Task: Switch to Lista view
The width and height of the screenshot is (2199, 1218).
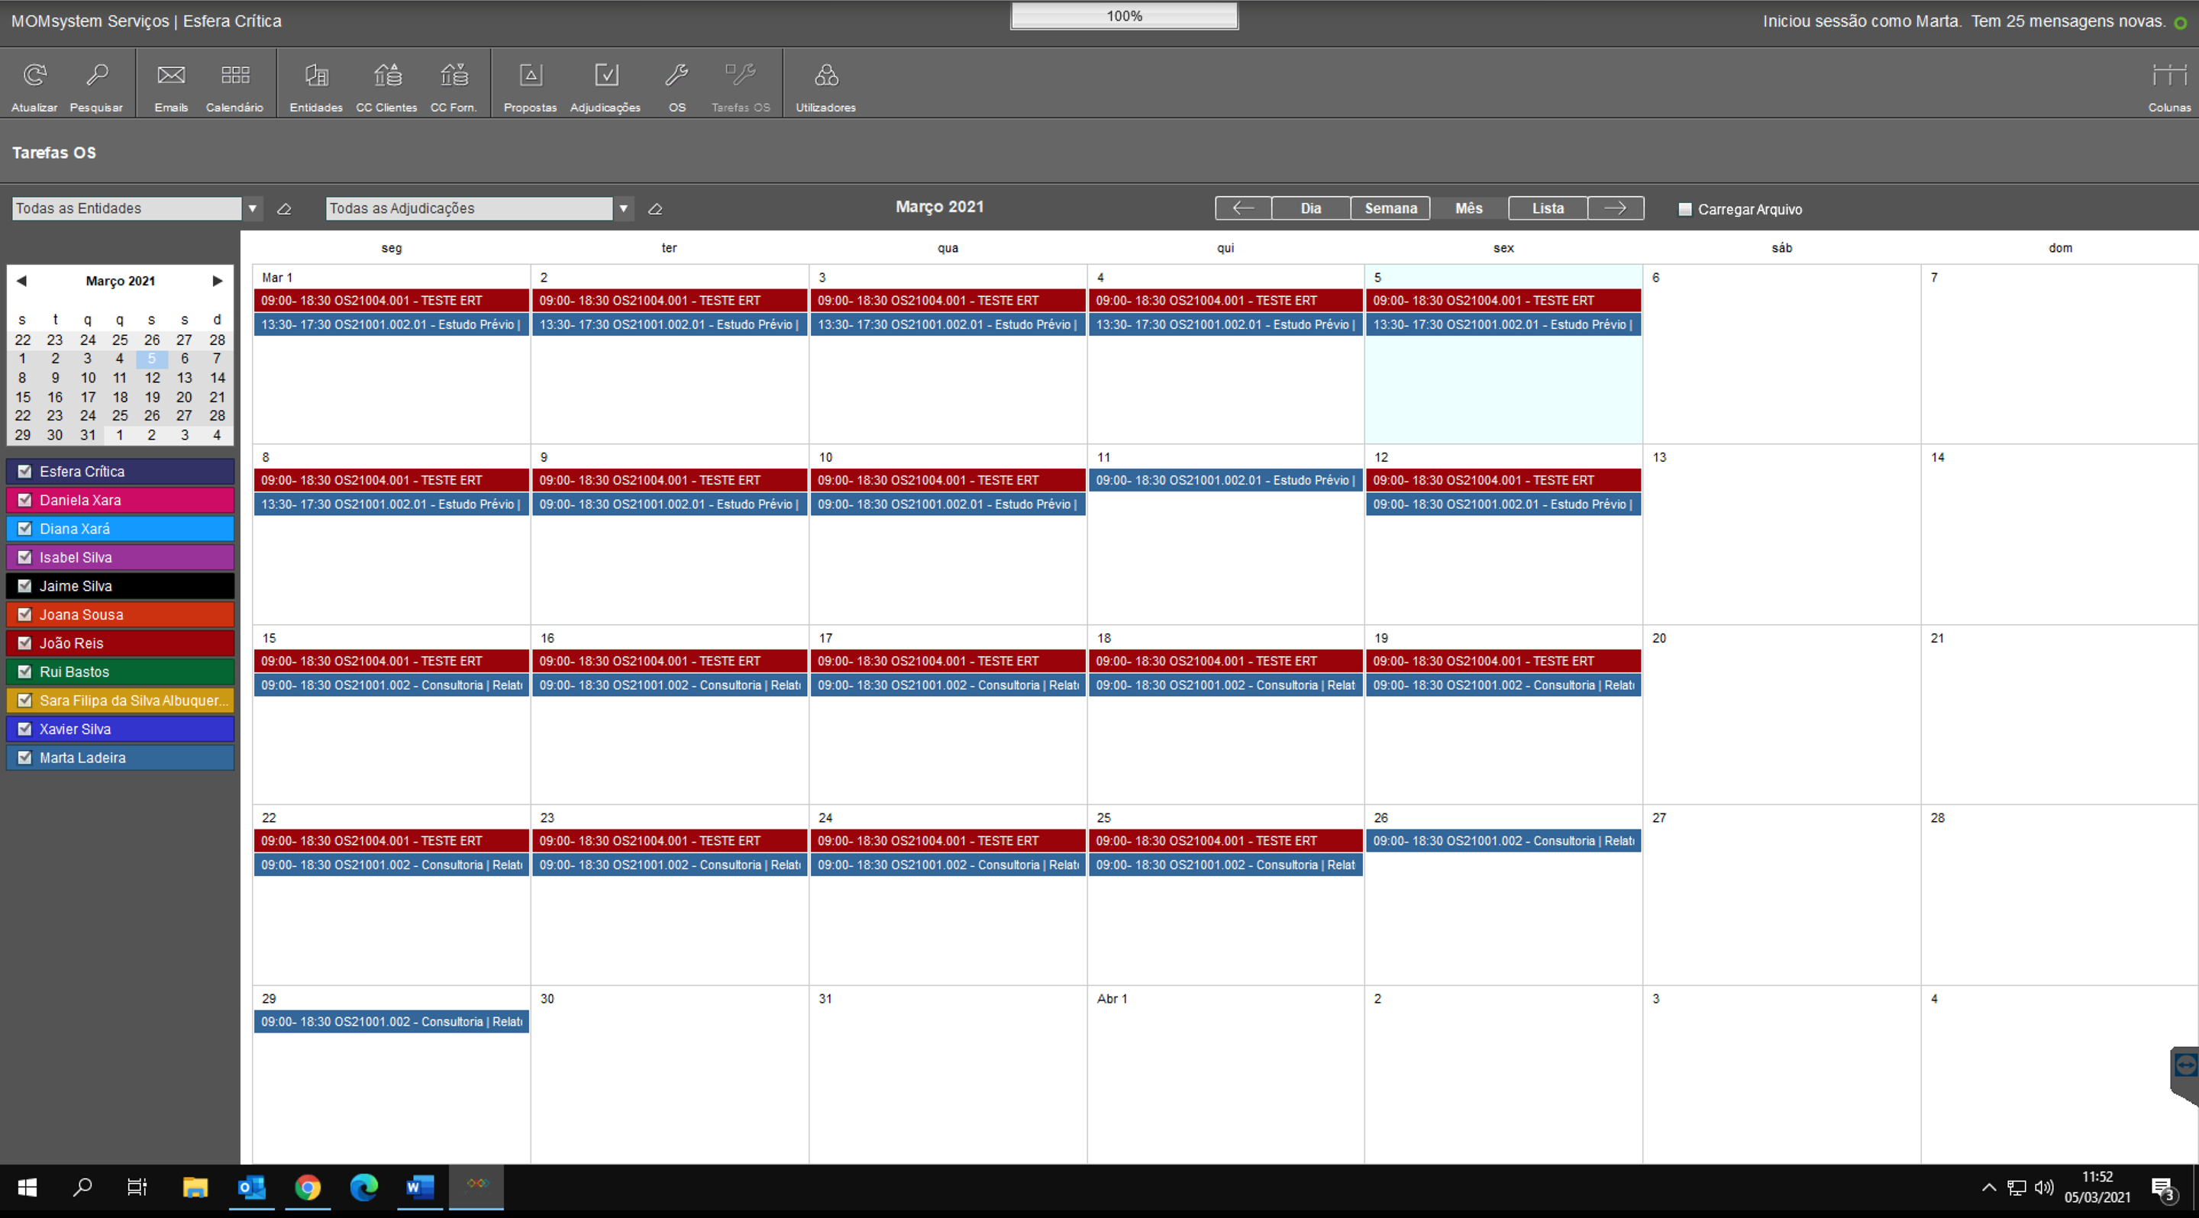Action: (1547, 208)
